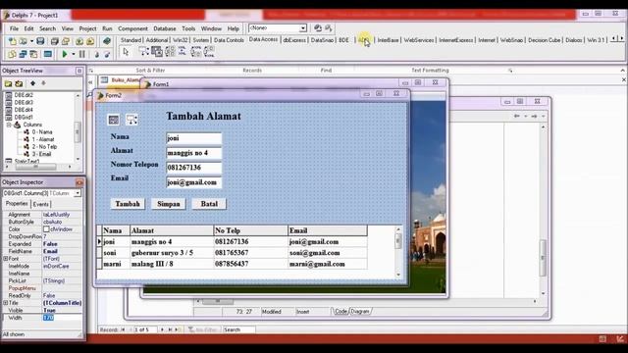Click the Nomor Telepon input field
This screenshot has height=353, width=628.
tap(194, 168)
